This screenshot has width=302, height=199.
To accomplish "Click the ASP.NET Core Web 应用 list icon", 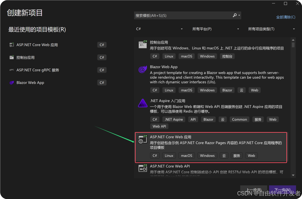I will point(143,139).
